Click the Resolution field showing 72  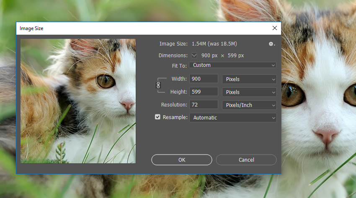click(204, 105)
